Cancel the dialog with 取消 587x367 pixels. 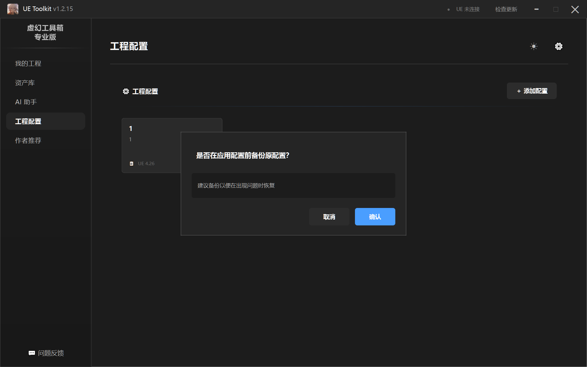tap(329, 217)
